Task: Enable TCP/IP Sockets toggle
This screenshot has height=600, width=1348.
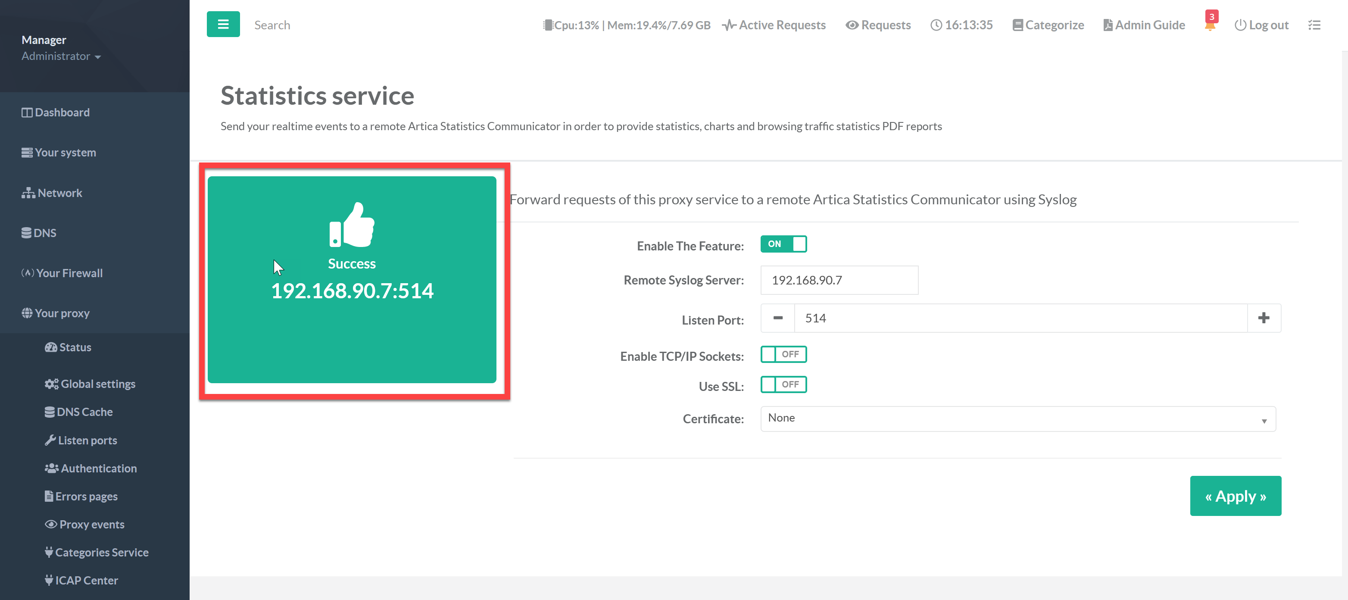Action: (783, 354)
